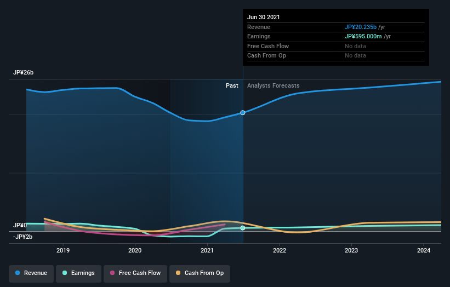
Task: Toggle the Free Cash Flow legend series
Action: [x=135, y=273]
